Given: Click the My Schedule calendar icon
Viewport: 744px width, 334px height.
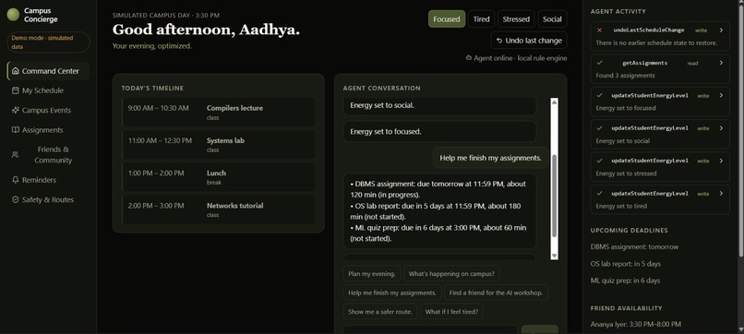Looking at the screenshot, I should tap(16, 90).
